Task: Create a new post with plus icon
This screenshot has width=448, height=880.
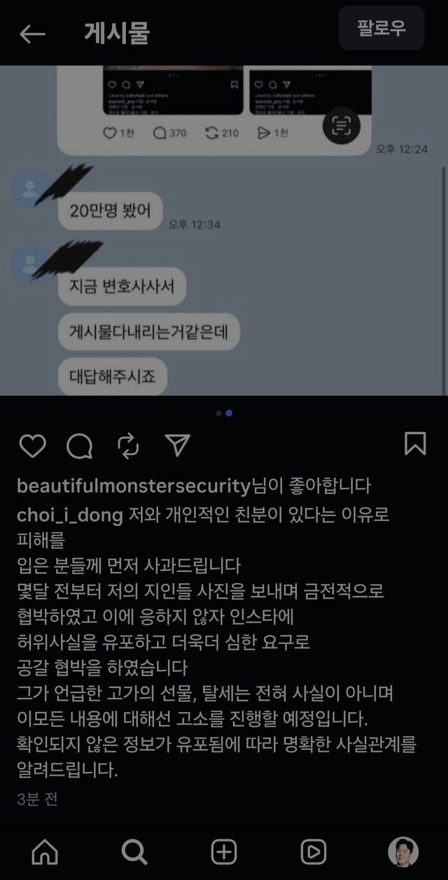Action: 224,852
